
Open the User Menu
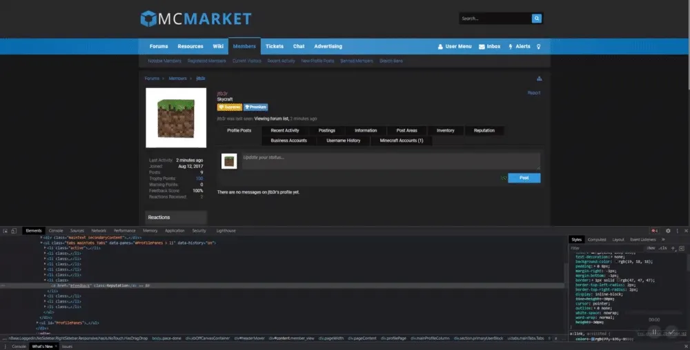pyautogui.click(x=455, y=47)
